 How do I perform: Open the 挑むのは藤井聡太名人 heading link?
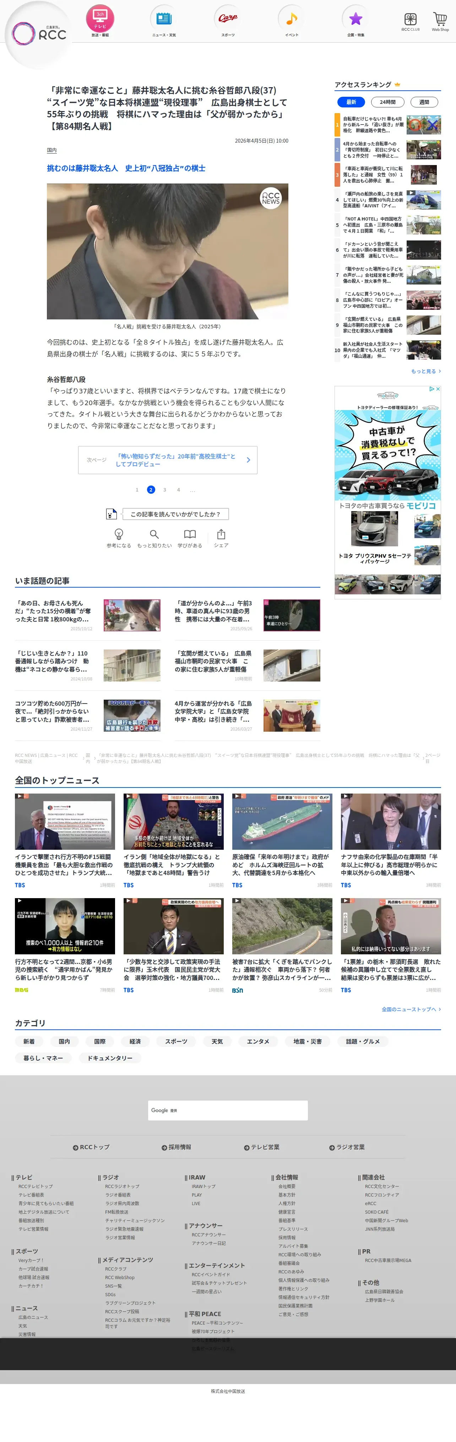(126, 168)
